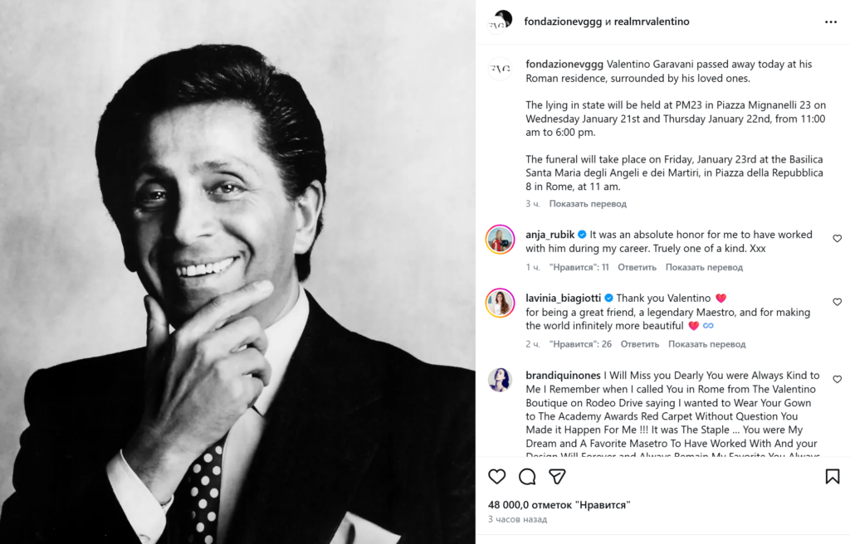Show translation of anja_rubik's comment
Viewport: 850px width, 544px height.
(704, 268)
